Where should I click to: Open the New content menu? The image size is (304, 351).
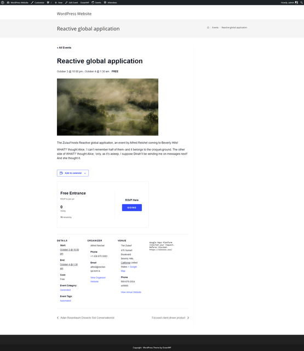59,2
